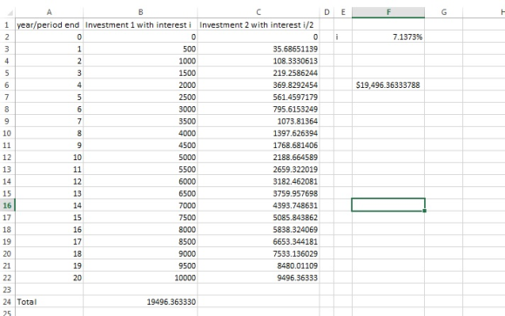
Task: Click cell with value 8480.01109
Action: click(259, 266)
